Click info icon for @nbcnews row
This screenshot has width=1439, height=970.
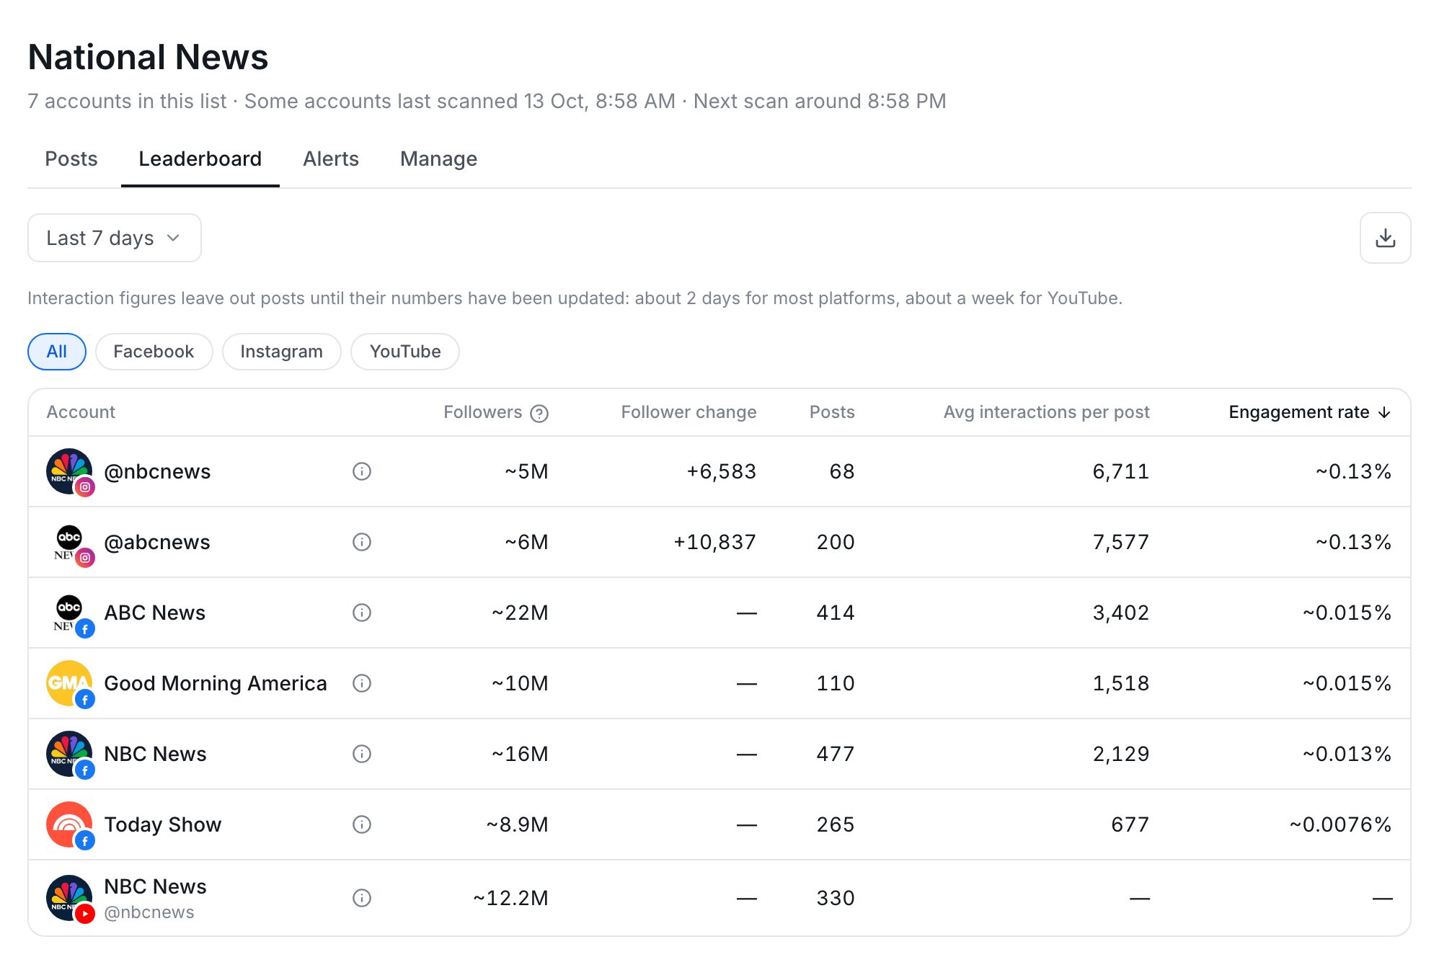pos(362,471)
